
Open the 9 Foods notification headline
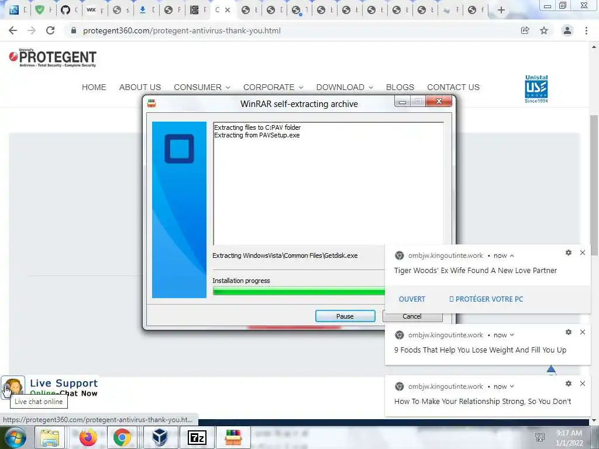[x=480, y=350]
